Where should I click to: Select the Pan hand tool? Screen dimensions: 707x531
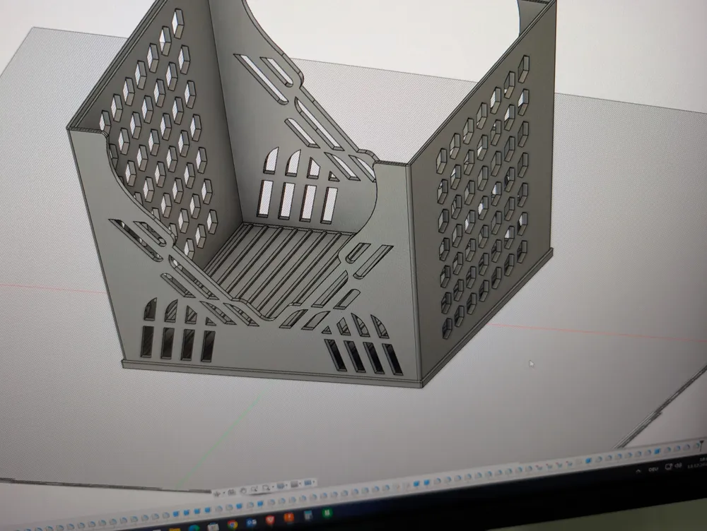tap(243, 491)
